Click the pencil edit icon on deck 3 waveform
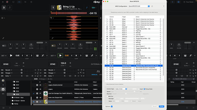Image resolution: width=197 pixels, height=110 pixels. 3,38
